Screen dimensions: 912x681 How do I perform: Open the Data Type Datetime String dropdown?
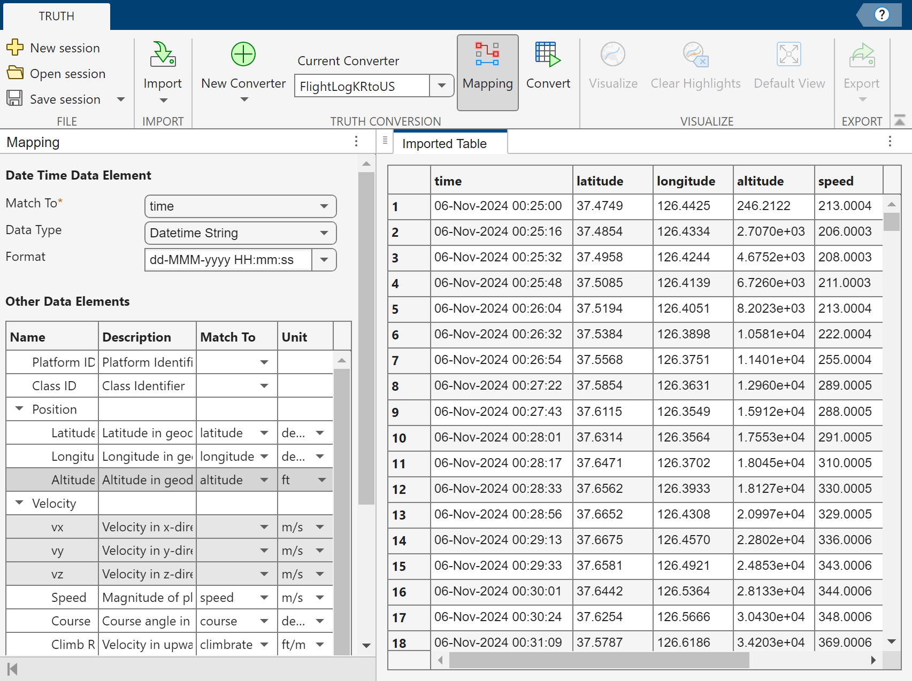tap(324, 233)
